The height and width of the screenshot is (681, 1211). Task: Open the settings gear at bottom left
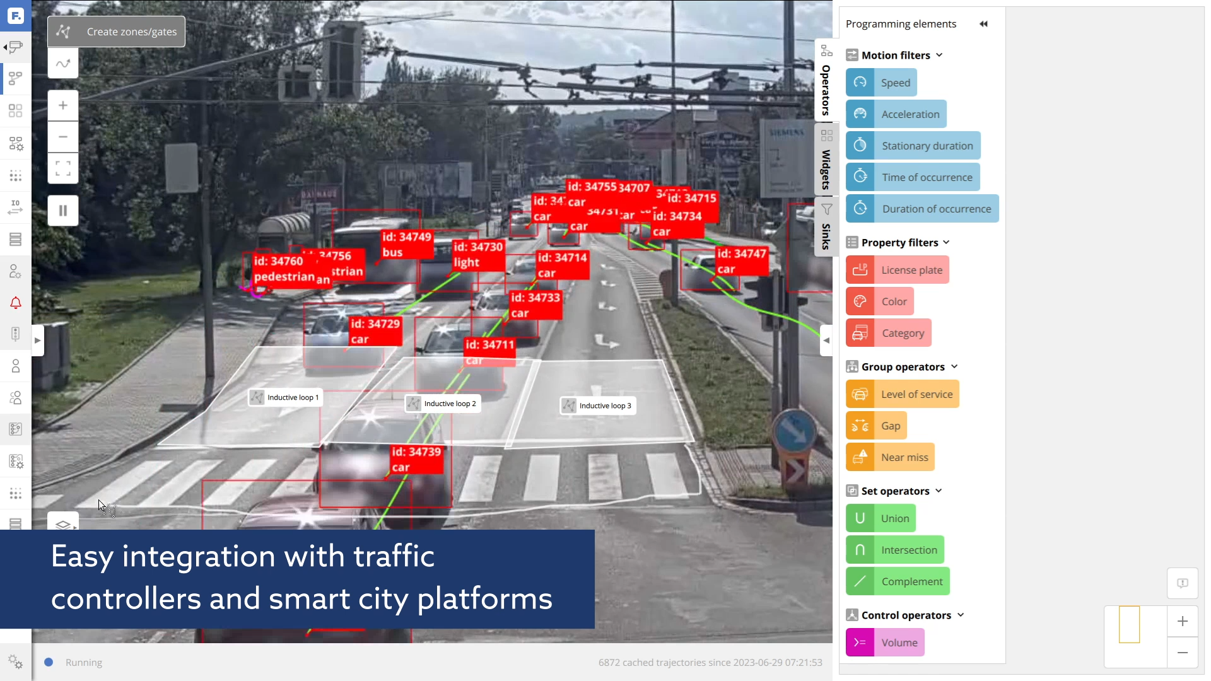(x=15, y=662)
